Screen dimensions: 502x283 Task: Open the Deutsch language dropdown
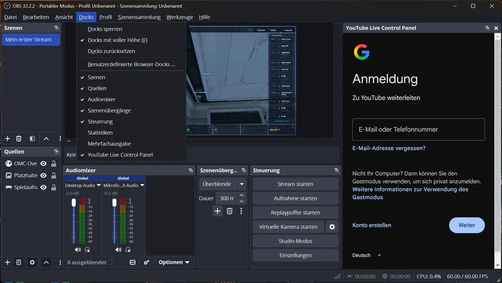(367, 255)
